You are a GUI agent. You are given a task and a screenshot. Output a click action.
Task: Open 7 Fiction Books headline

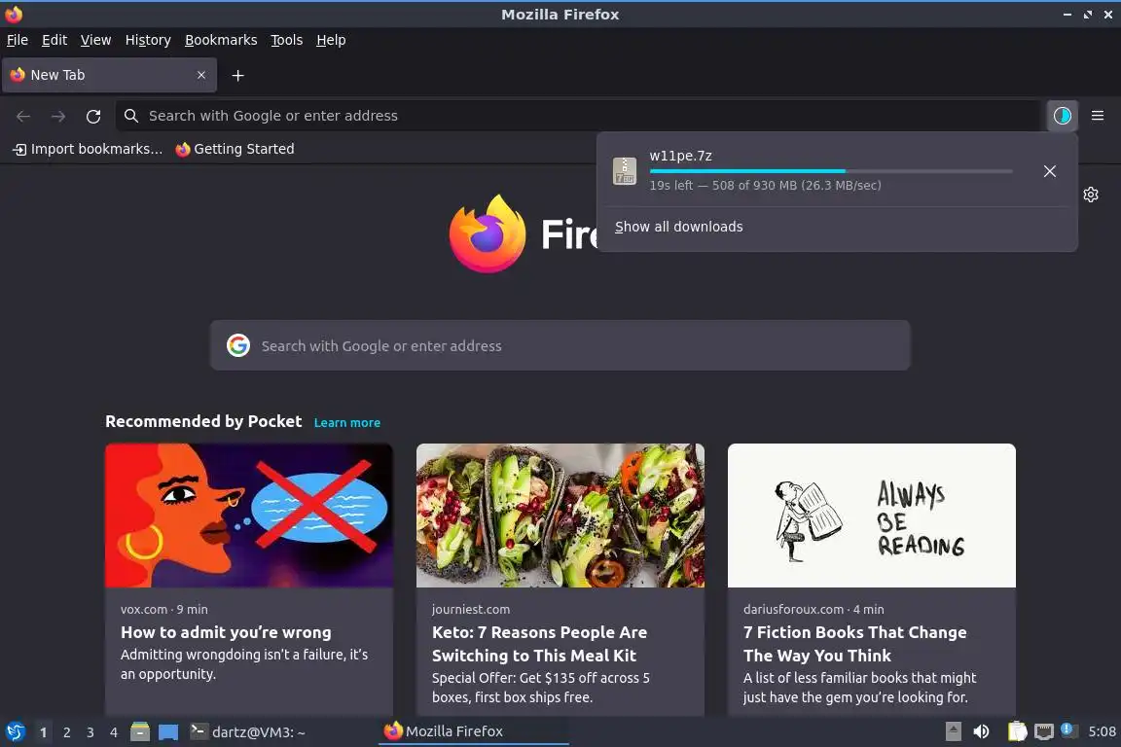[855, 643]
